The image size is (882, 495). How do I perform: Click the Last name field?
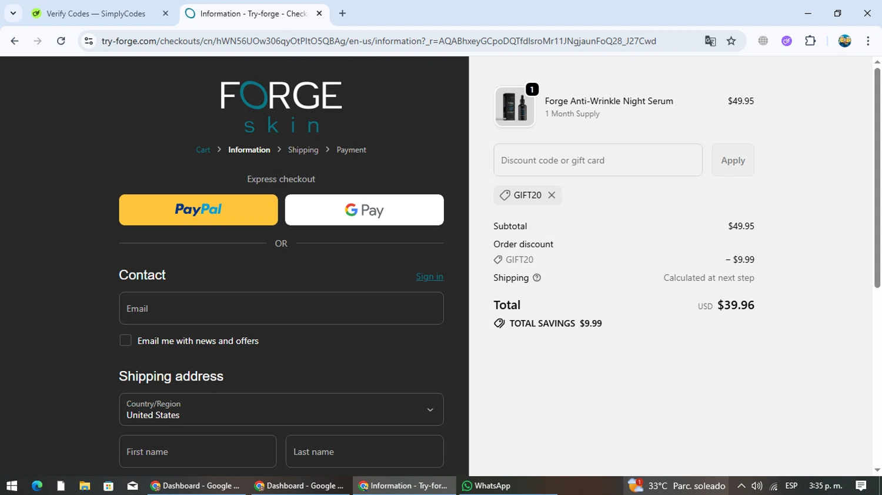coord(365,452)
